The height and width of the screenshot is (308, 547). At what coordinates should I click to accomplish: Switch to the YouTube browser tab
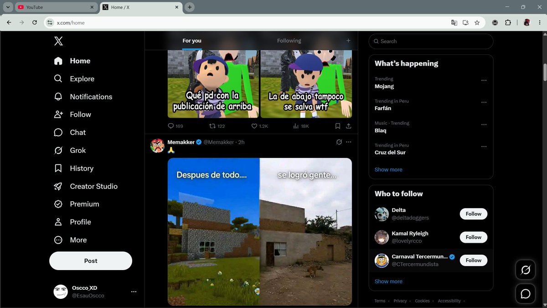57,7
